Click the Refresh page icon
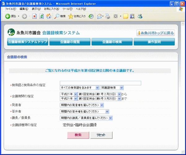Image resolution: width=186 pixels, height=155 pixels. point(42,16)
